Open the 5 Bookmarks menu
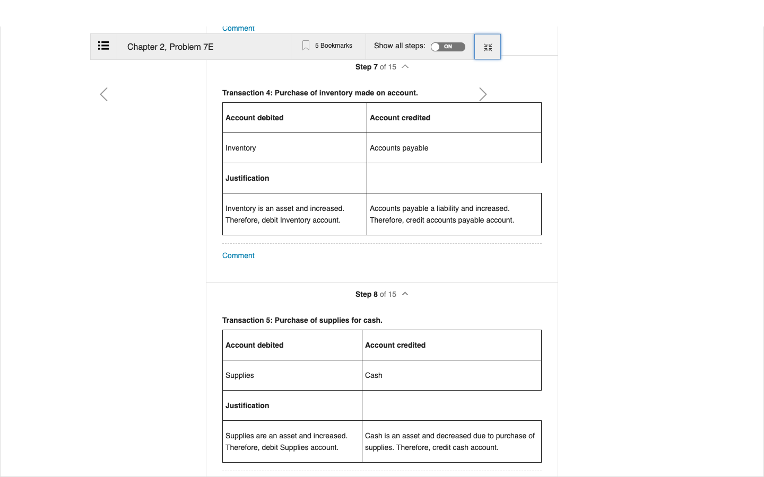The width and height of the screenshot is (764, 477). click(x=328, y=46)
